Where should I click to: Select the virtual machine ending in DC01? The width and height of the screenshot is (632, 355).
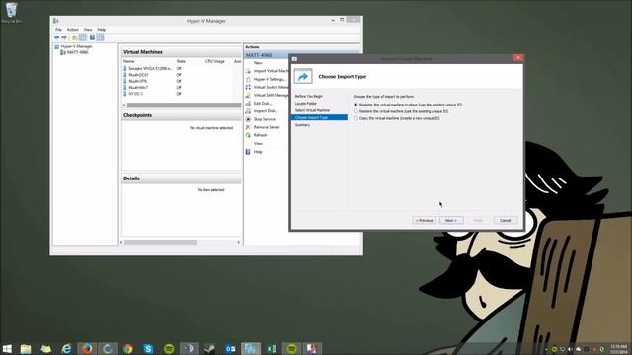(x=138, y=75)
